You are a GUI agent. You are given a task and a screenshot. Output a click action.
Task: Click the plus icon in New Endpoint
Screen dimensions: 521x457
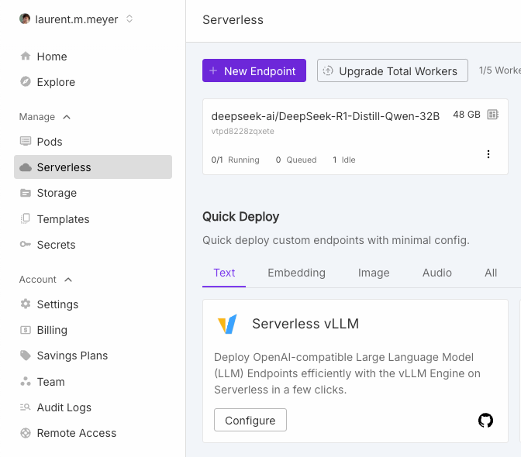click(213, 70)
